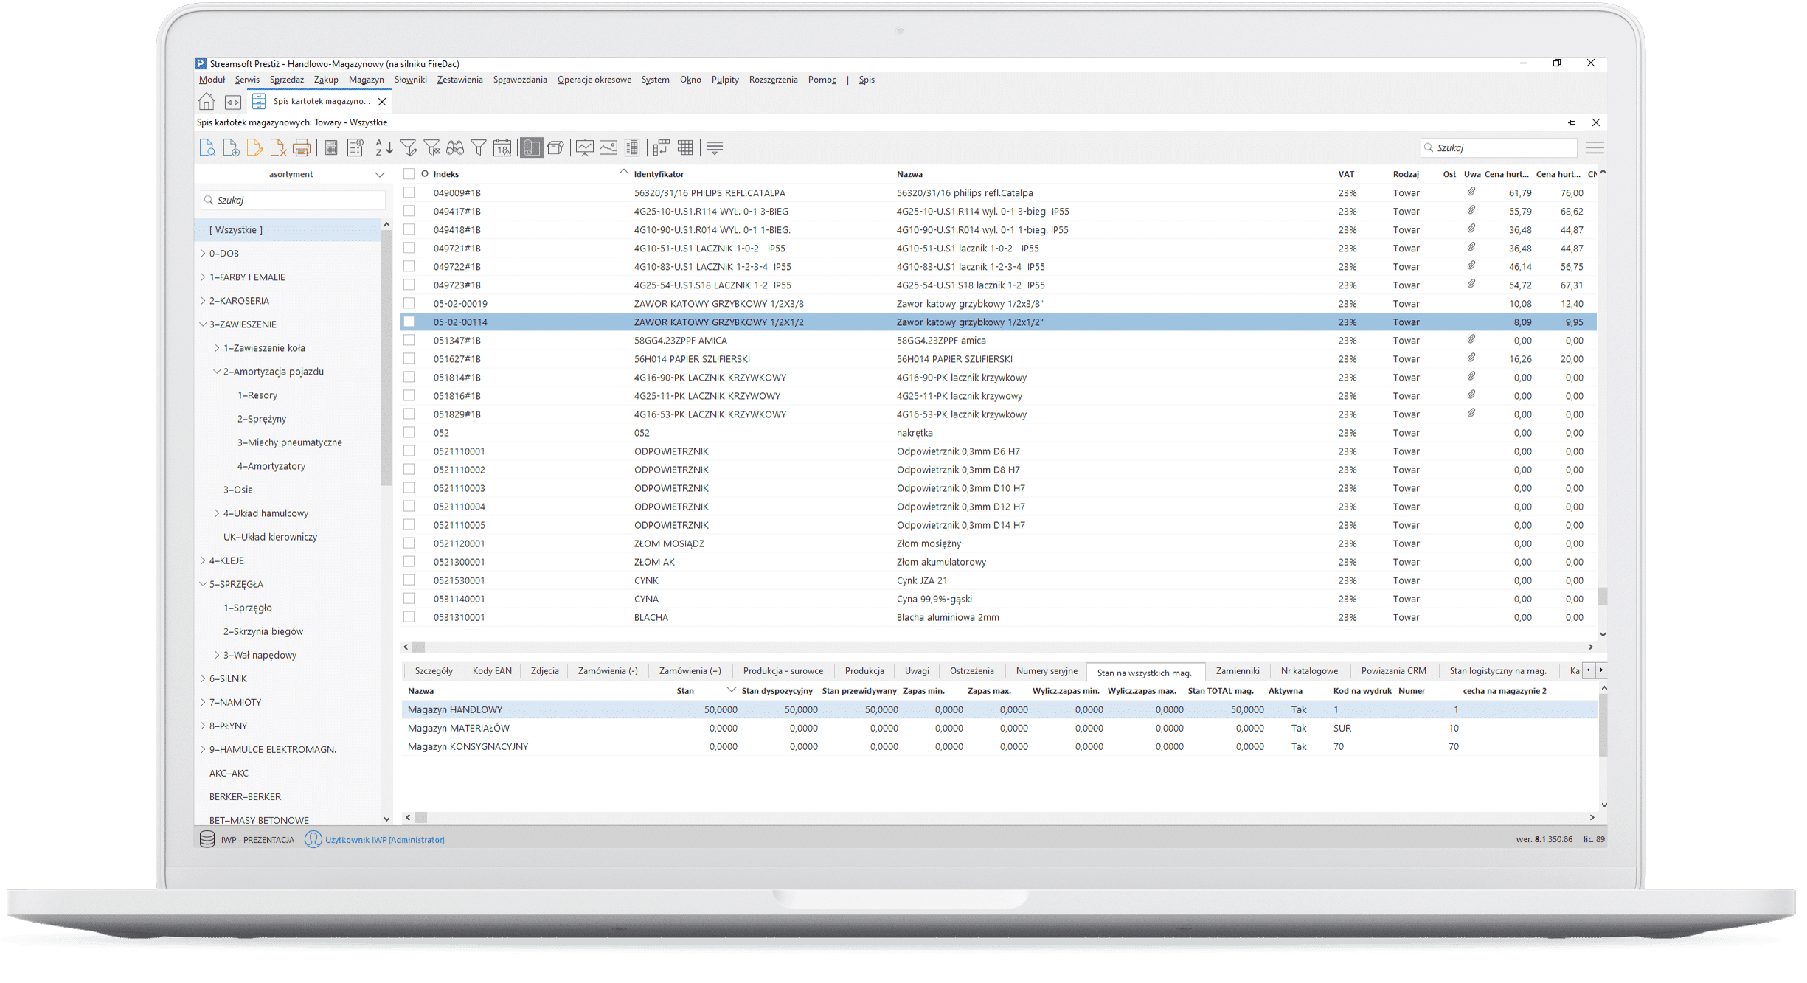
Task: Click the filter edit funnel with pencil icon
Action: (x=408, y=147)
